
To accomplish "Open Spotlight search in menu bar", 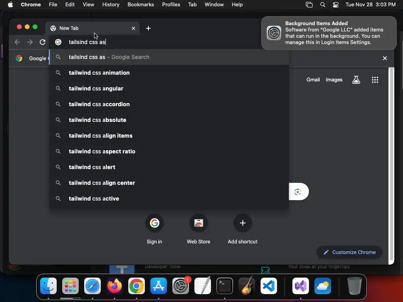I will click(323, 5).
